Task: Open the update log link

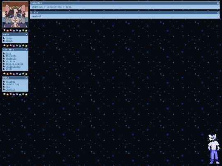Action: (x=12, y=84)
